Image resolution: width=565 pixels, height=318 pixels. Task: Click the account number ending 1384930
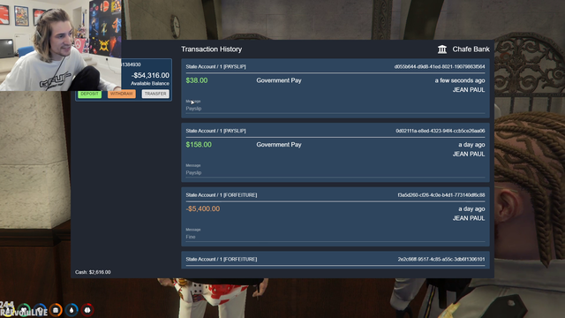[132, 64]
